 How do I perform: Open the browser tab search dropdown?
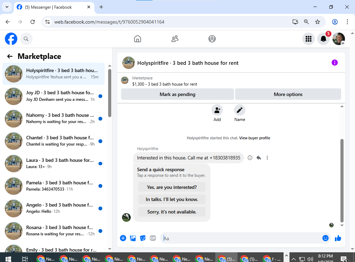[x=7, y=7]
